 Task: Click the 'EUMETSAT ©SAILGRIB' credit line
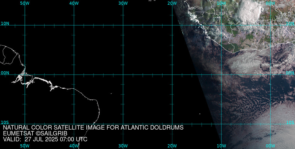coord(35,134)
